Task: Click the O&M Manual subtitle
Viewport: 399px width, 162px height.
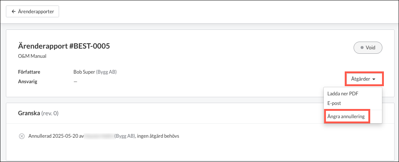Action: click(x=32, y=56)
